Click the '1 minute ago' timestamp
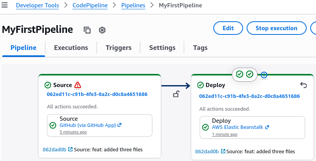The image size is (316, 161). click(x=225, y=134)
